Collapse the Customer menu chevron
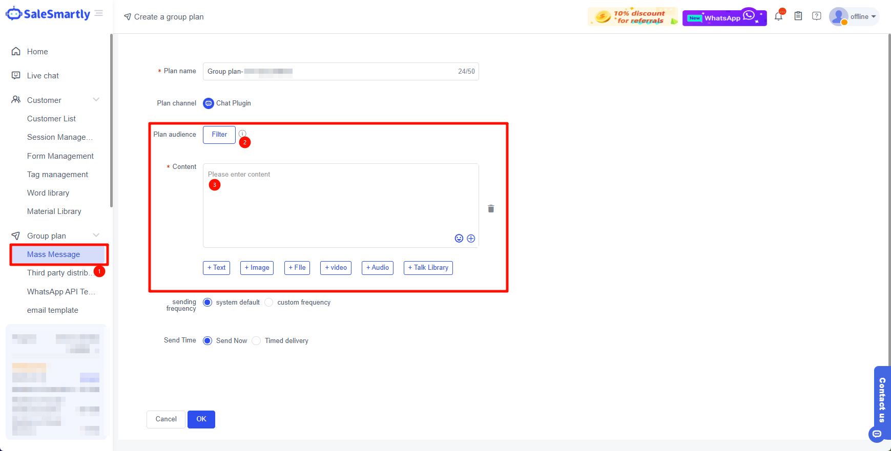Viewport: 891px width, 451px height. (96, 99)
